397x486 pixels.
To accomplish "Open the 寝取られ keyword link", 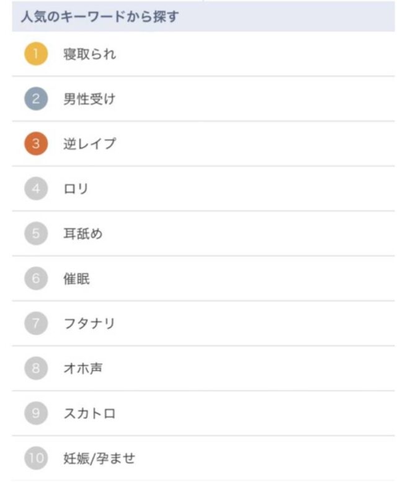I will click(89, 54).
